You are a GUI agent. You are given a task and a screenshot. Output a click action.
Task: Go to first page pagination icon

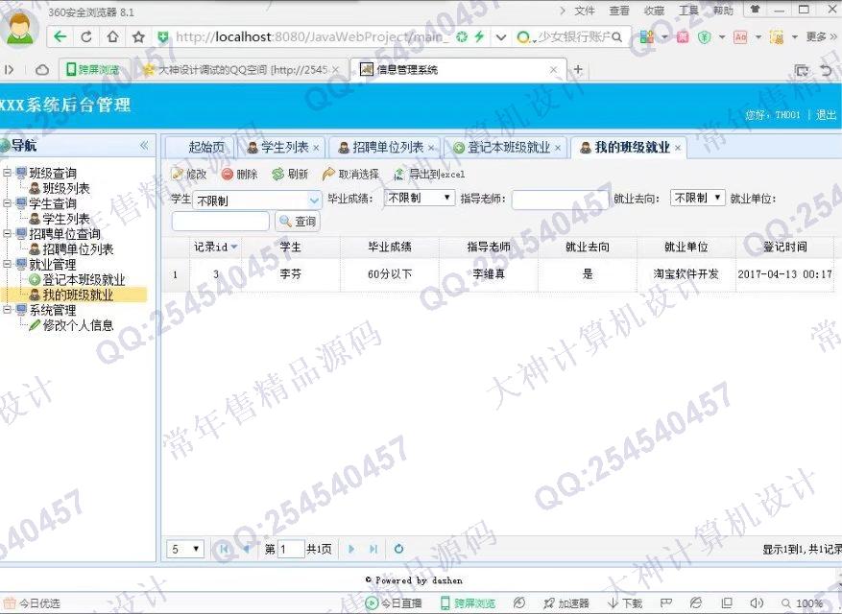[x=224, y=549]
